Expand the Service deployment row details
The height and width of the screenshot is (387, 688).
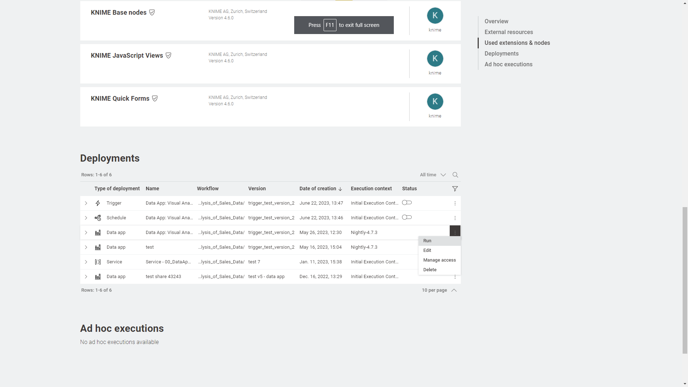coord(86,262)
